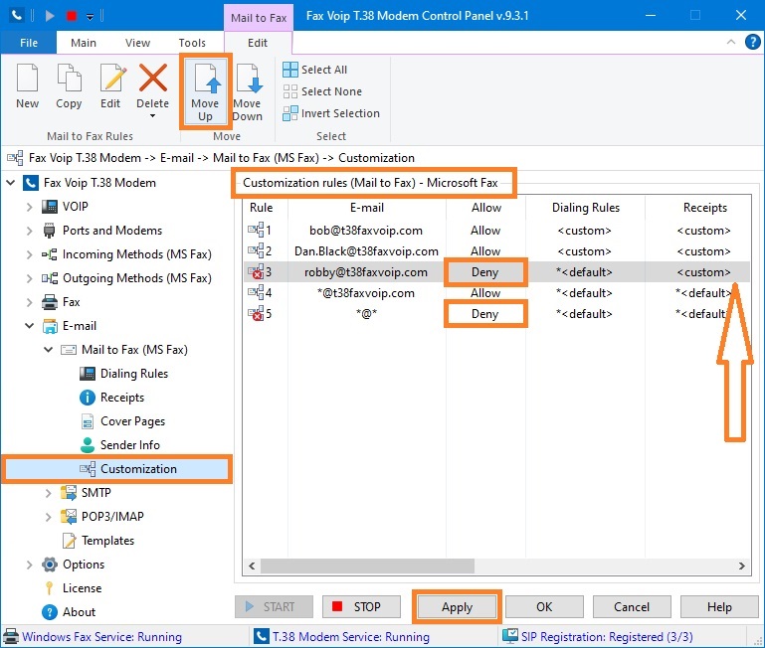Click the play icon in quick access toolbar
Viewport: 765px width, 648px height.
pyautogui.click(x=50, y=16)
